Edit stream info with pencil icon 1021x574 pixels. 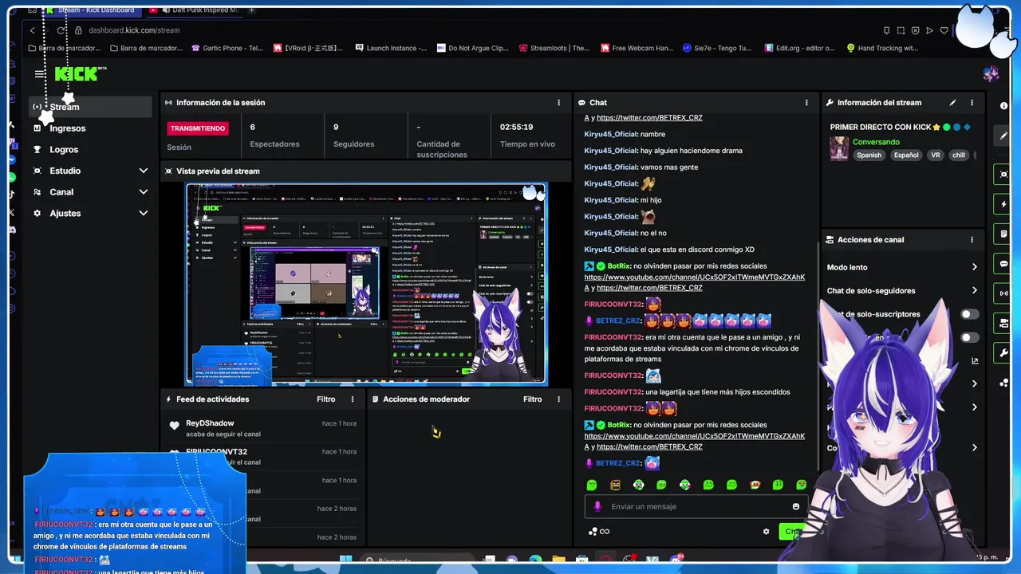952,103
